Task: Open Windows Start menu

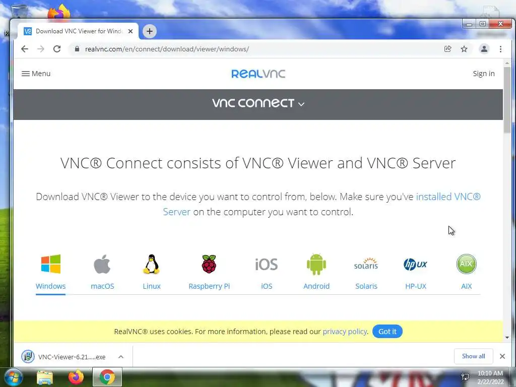Action: click(x=14, y=377)
